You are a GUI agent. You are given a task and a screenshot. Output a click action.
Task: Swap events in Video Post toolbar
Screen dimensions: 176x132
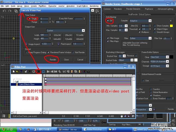[x=34, y=72]
